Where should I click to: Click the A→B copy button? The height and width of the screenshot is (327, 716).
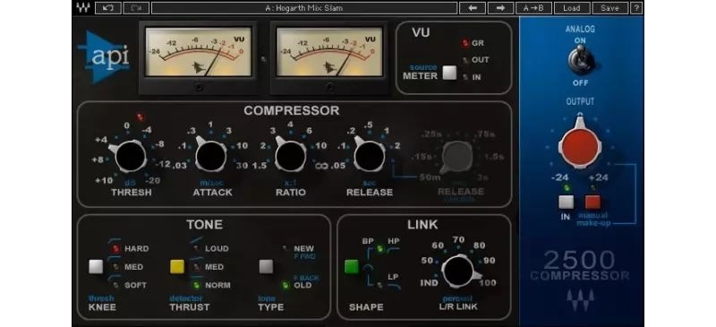pos(533,8)
